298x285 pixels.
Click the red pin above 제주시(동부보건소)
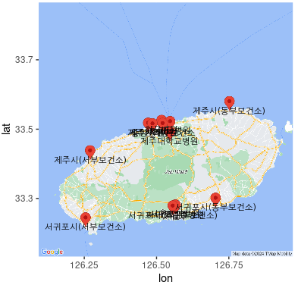(229, 103)
